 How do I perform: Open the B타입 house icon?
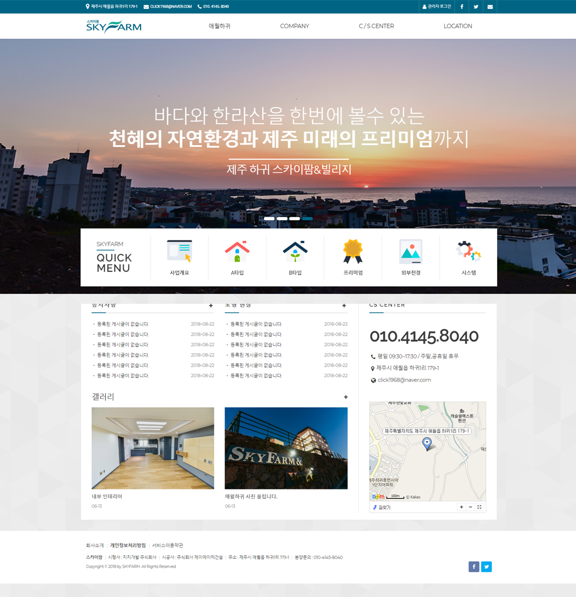pyautogui.click(x=295, y=251)
